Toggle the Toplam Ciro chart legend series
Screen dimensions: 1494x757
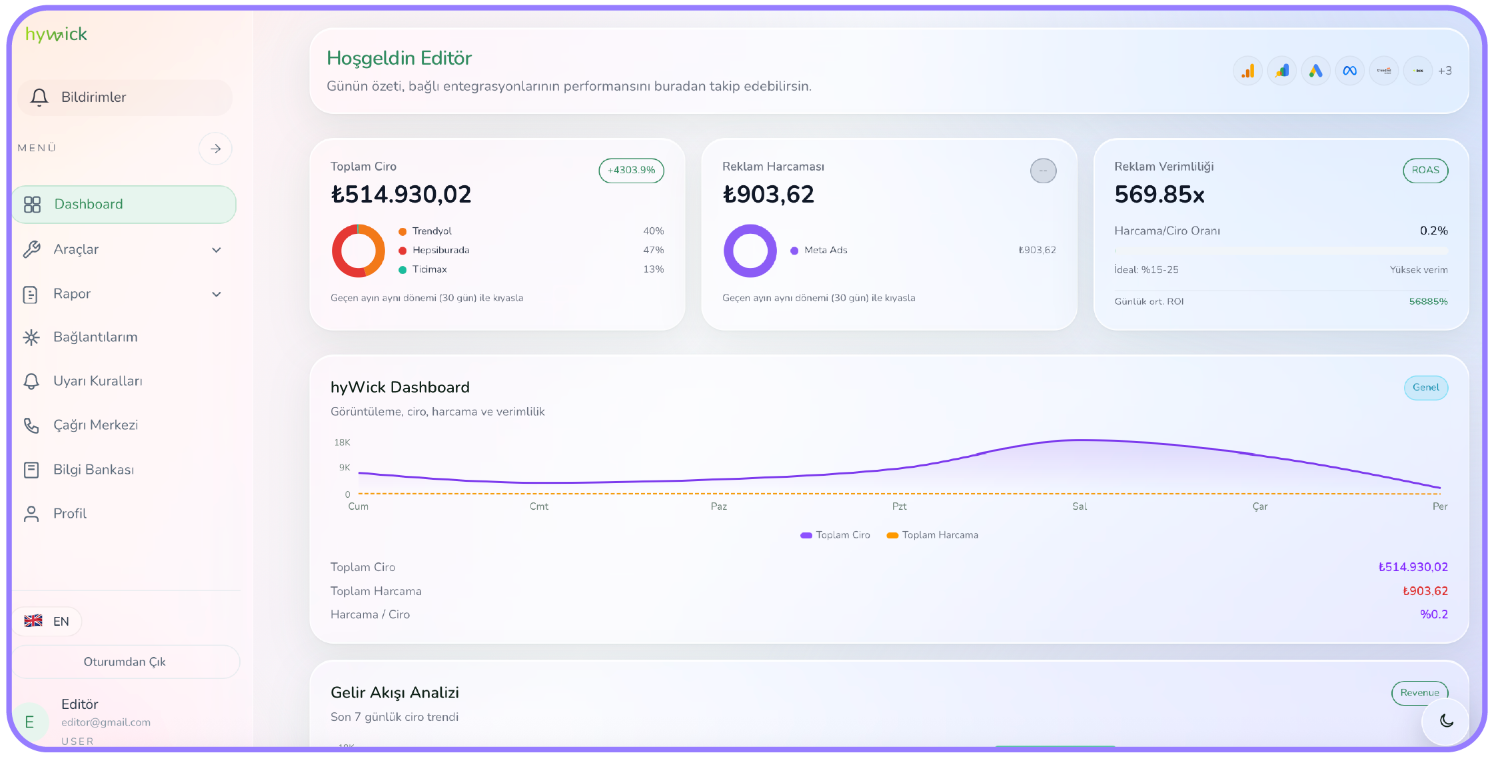pyautogui.click(x=836, y=535)
